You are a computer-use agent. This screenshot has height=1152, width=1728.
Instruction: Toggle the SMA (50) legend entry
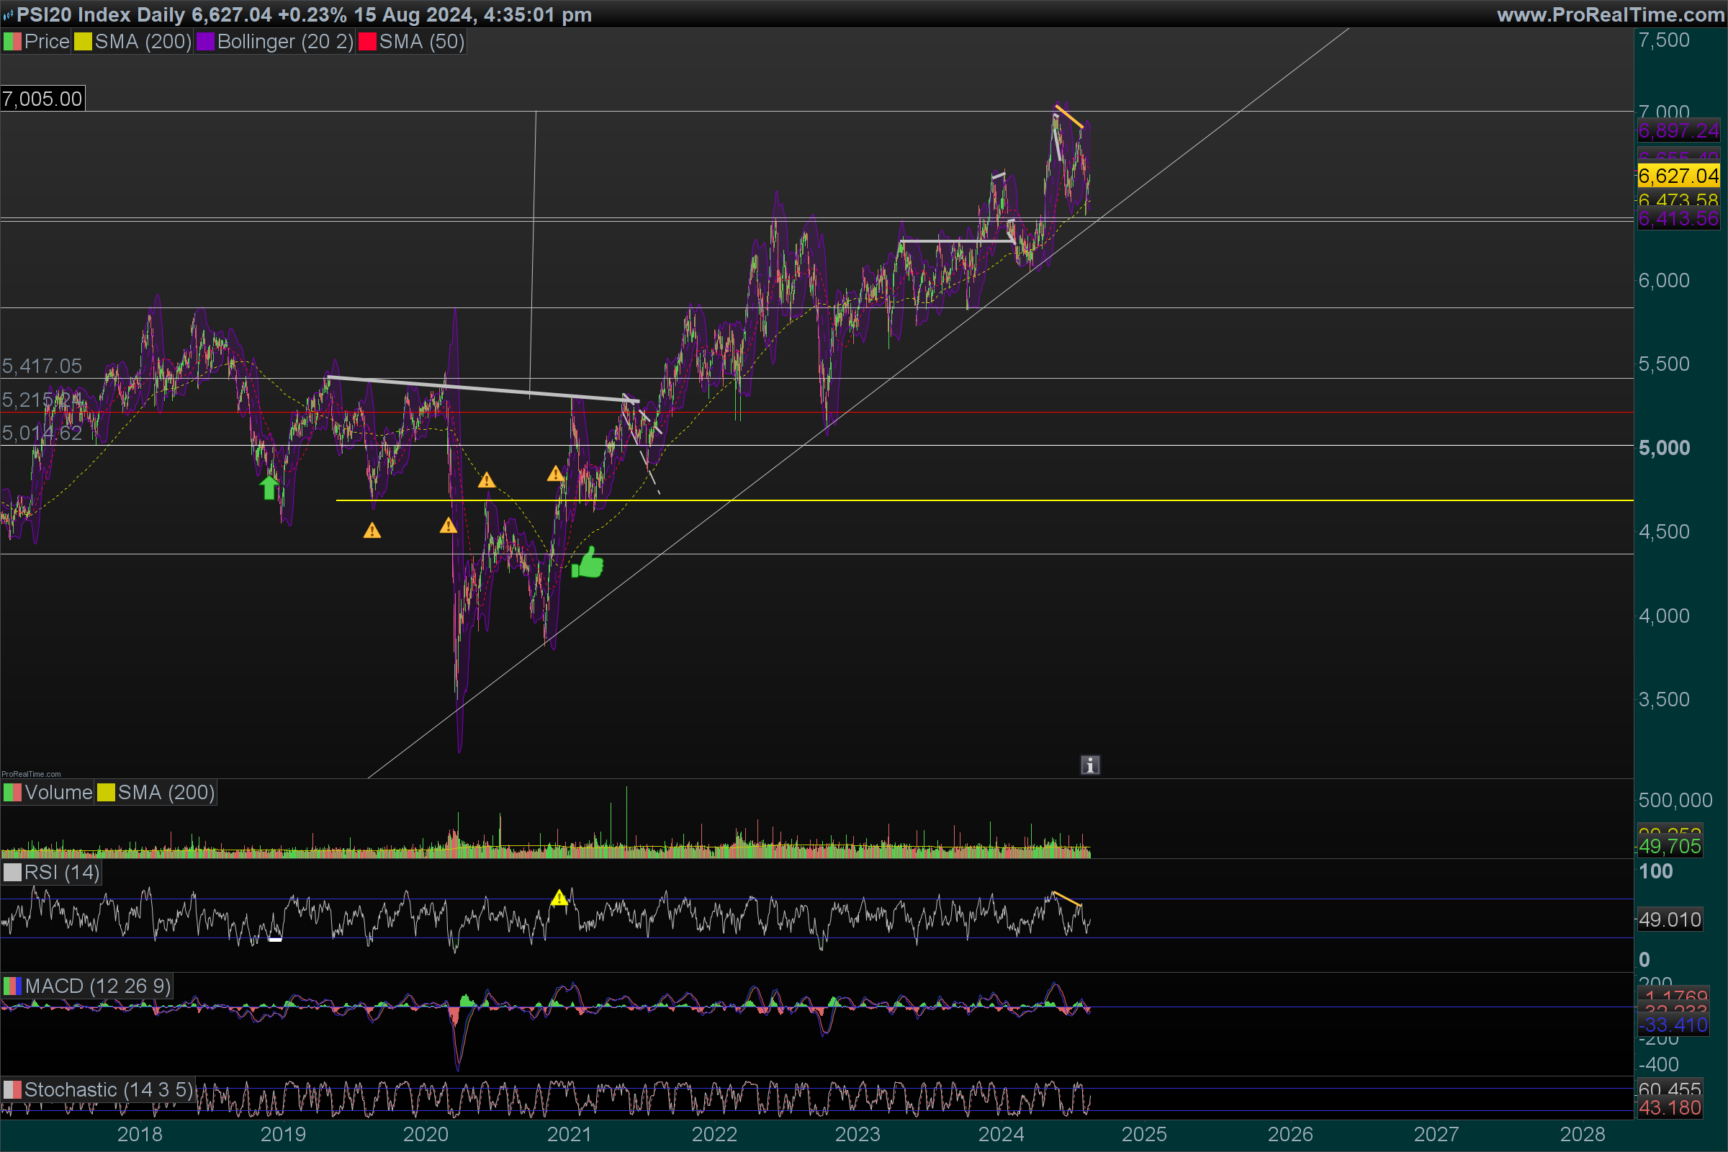(411, 42)
